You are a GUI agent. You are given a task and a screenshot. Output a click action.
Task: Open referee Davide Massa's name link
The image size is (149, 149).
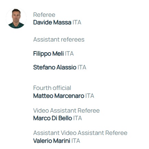pos(52,22)
